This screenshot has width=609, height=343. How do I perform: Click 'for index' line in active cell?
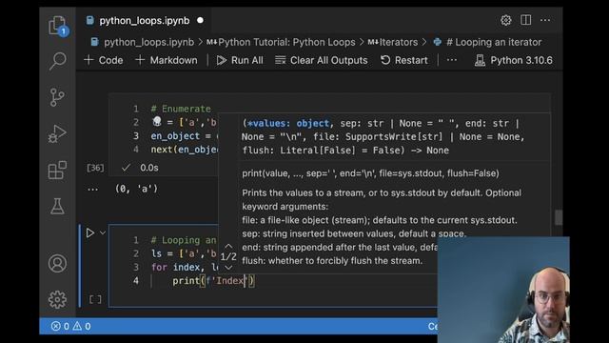[x=184, y=267]
